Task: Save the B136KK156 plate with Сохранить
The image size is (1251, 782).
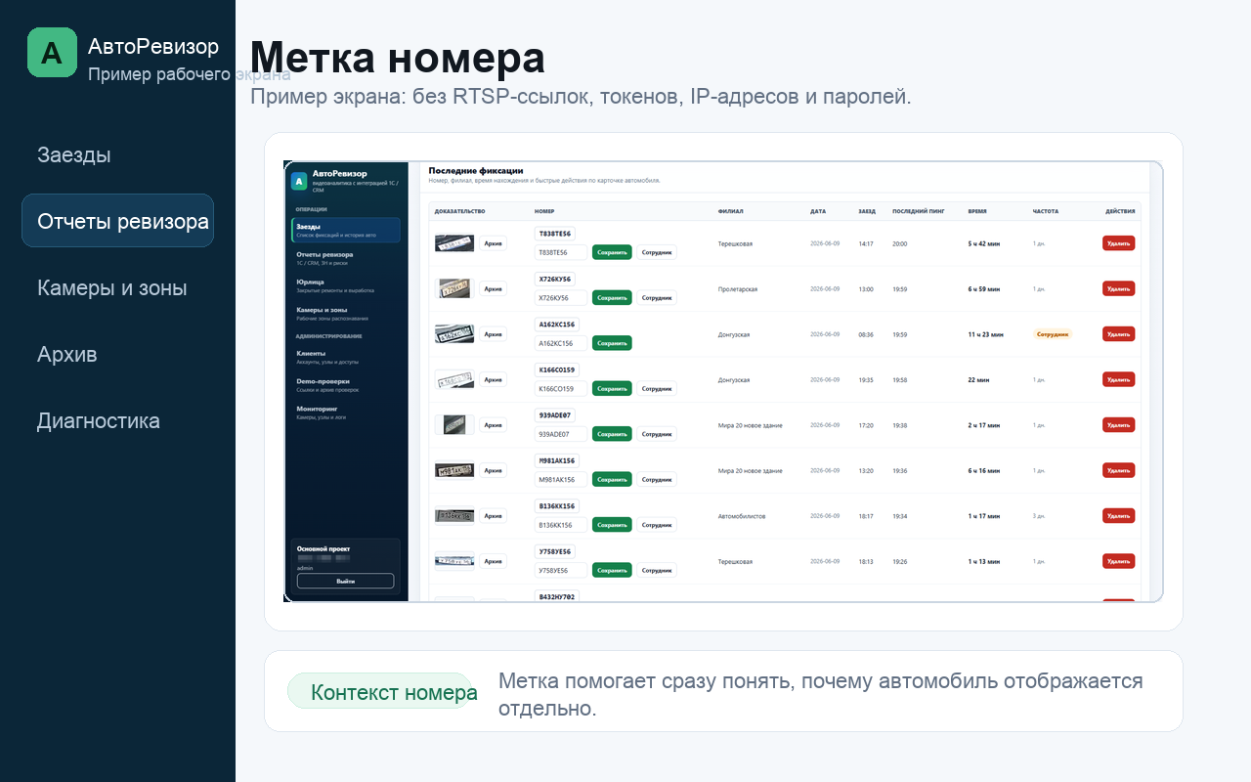Action: click(x=612, y=525)
